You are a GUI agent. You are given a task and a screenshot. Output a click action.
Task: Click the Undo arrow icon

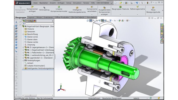(x=137, y=3)
